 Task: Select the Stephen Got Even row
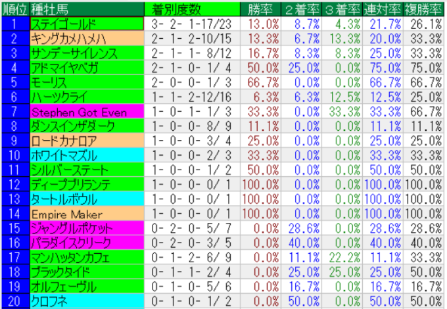tap(85, 112)
